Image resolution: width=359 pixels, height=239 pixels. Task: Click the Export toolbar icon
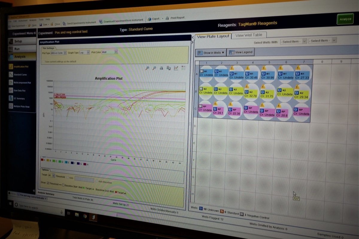(150, 19)
